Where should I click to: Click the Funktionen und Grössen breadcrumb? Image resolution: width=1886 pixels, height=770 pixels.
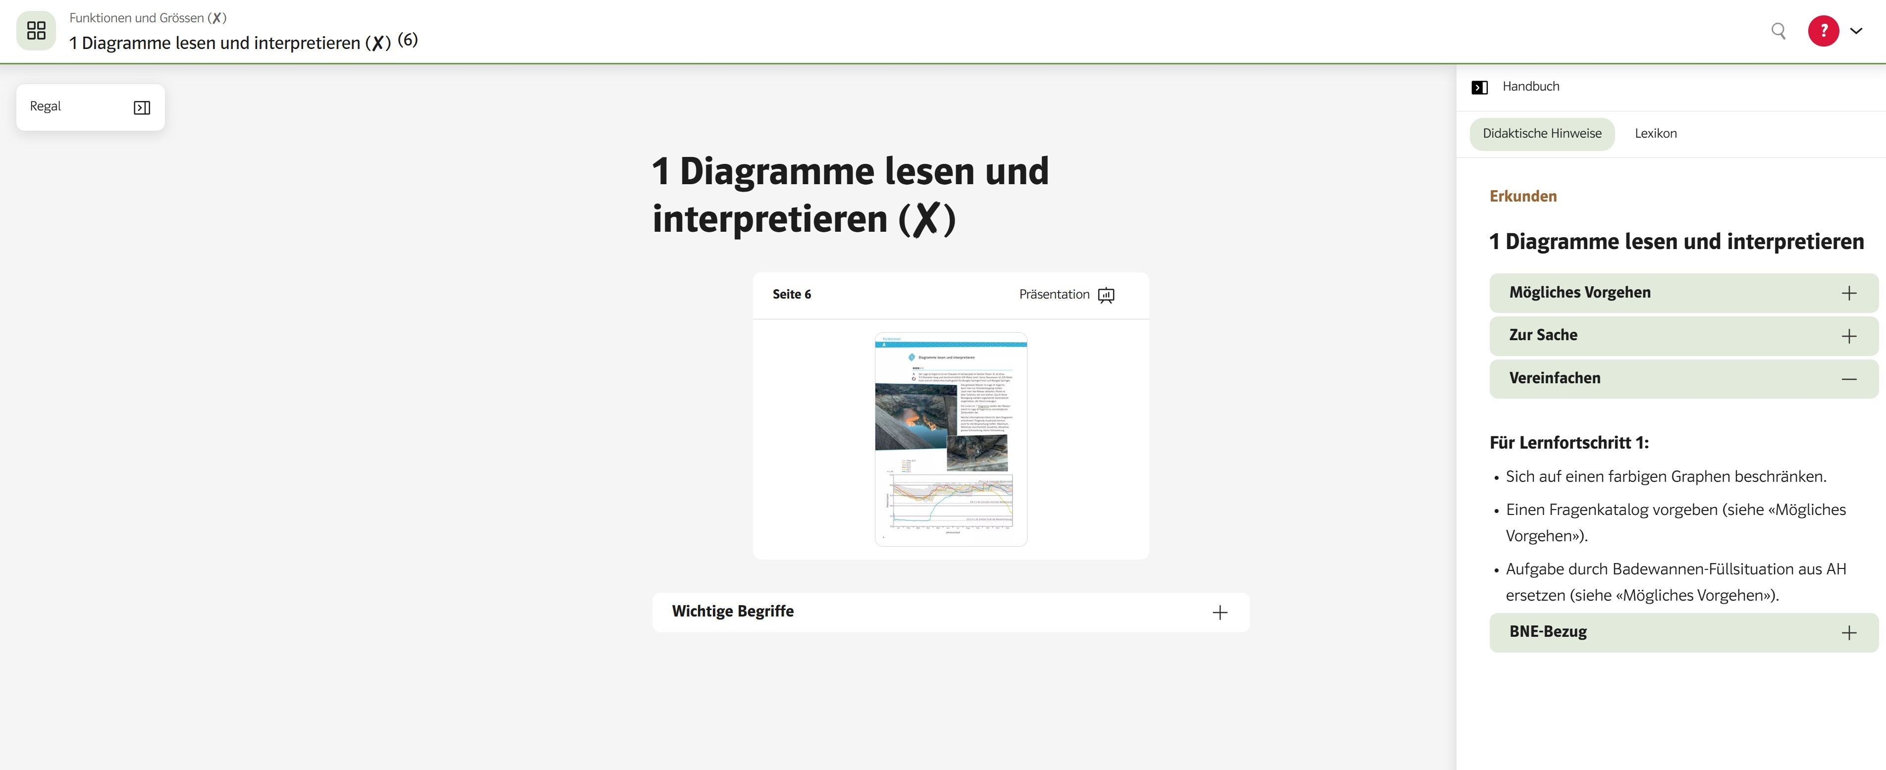(147, 17)
